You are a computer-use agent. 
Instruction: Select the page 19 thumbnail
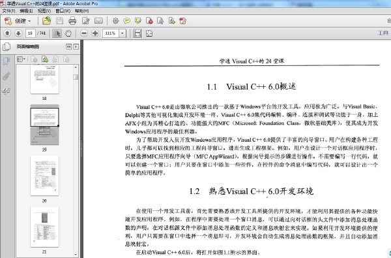click(x=44, y=125)
